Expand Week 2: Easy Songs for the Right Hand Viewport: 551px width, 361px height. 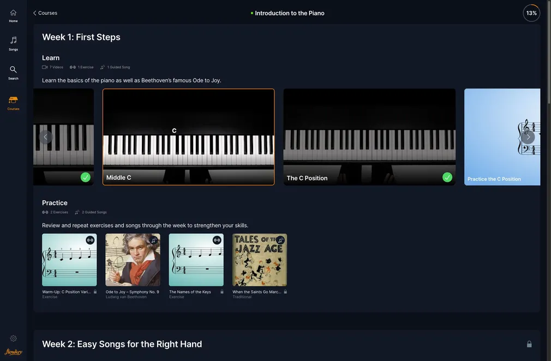point(287,344)
